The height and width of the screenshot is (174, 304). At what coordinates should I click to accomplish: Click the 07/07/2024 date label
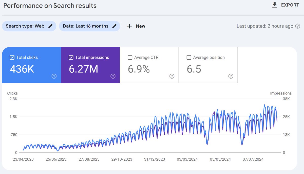pos(253,159)
